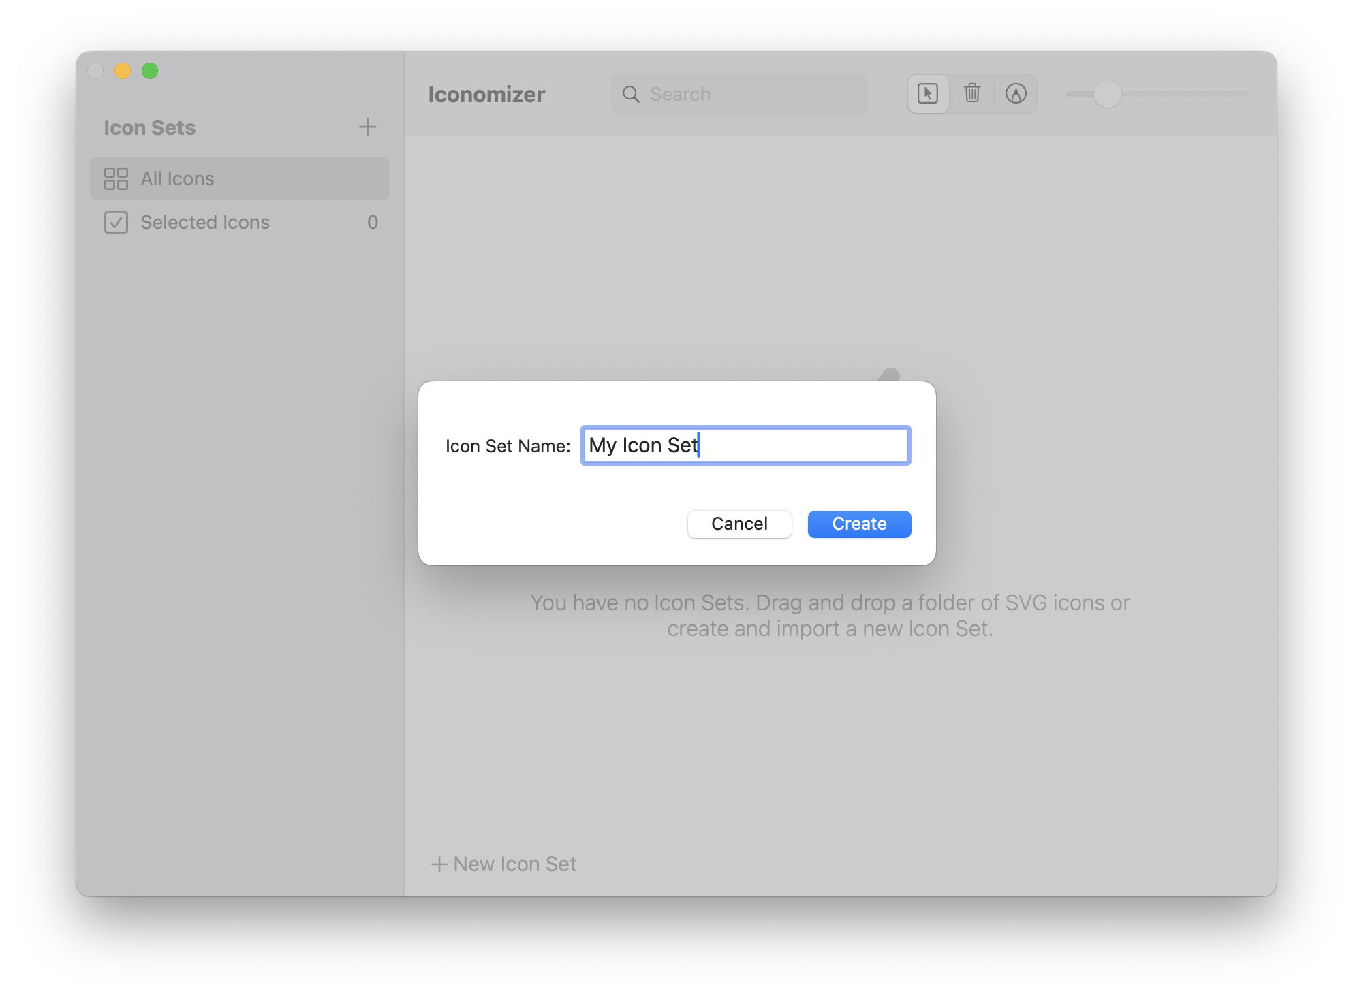Screen dimensions: 1353x997
Task: Check the Selected Icons checkbox in the sidebar
Action: coord(116,222)
